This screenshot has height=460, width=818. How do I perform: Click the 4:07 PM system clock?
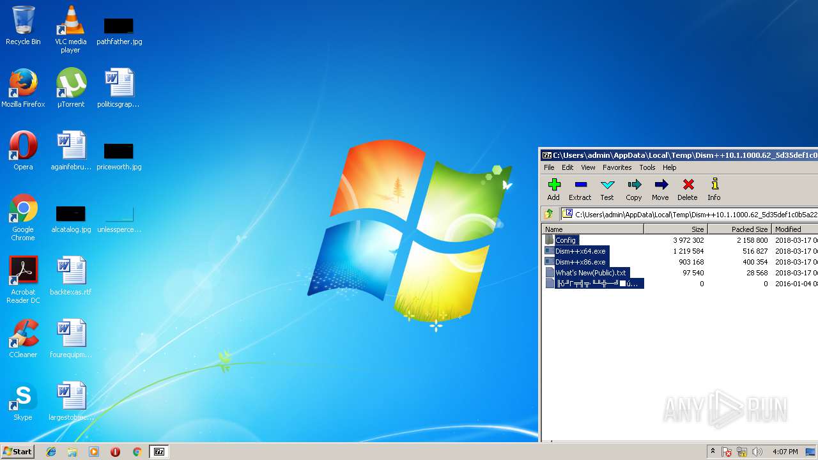click(785, 452)
